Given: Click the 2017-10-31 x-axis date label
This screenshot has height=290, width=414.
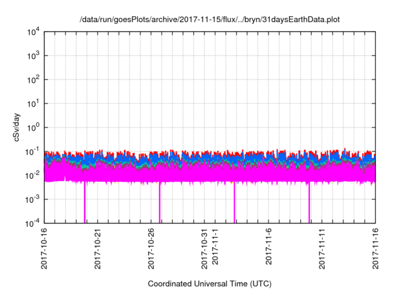Looking at the screenshot, I should [x=204, y=249].
